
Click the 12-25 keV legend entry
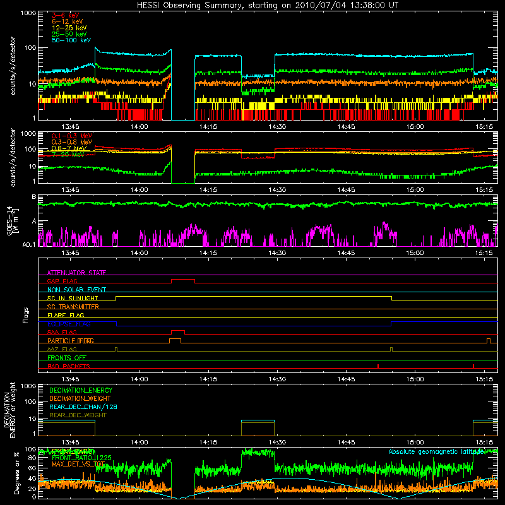pos(69,28)
